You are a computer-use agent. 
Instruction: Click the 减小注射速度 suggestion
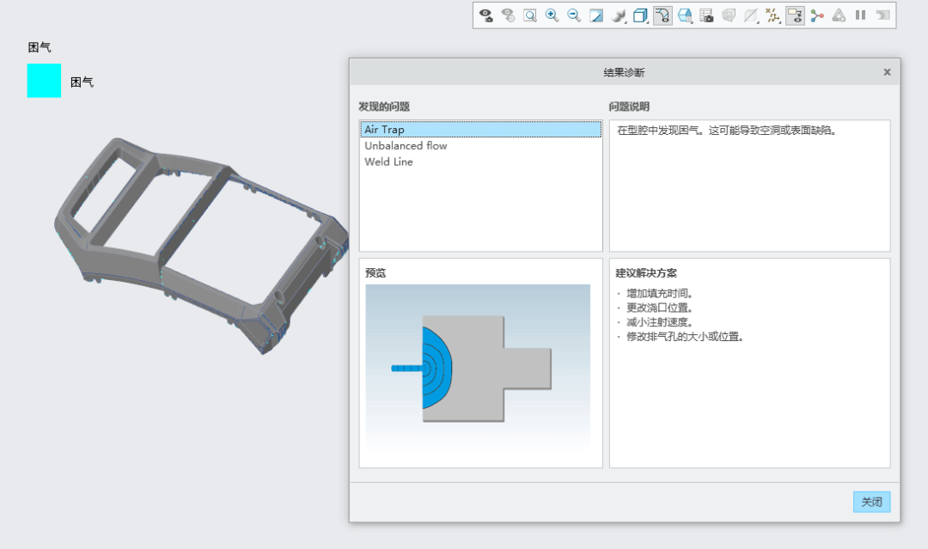click(659, 322)
